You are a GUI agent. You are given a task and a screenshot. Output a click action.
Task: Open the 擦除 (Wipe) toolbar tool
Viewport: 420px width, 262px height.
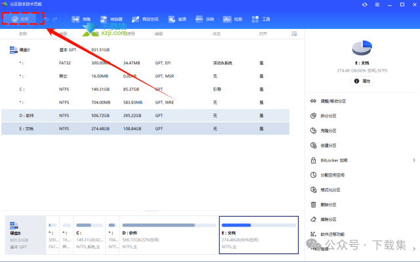point(205,19)
